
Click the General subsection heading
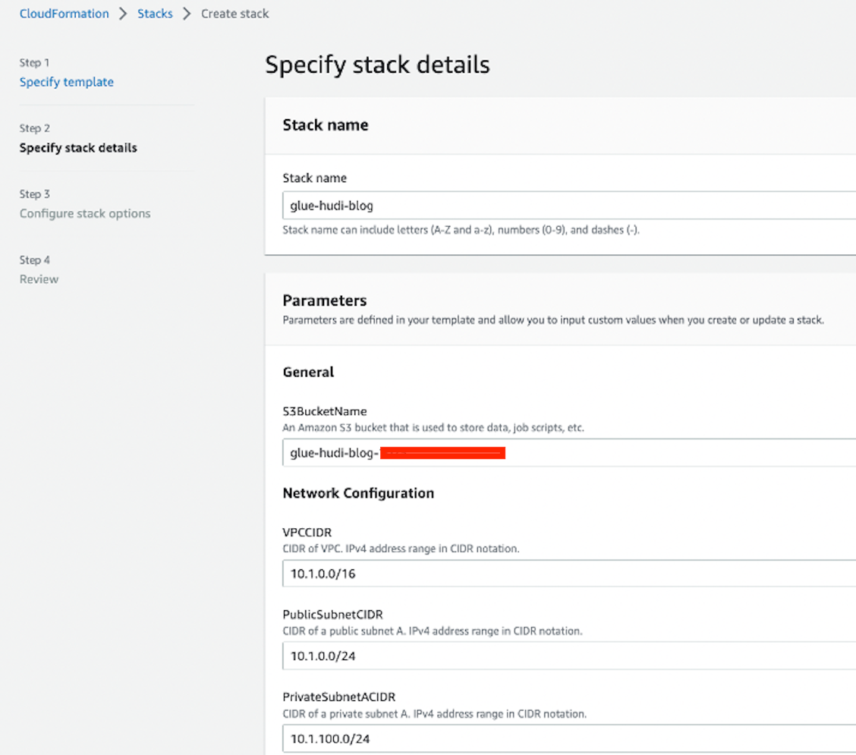(308, 372)
